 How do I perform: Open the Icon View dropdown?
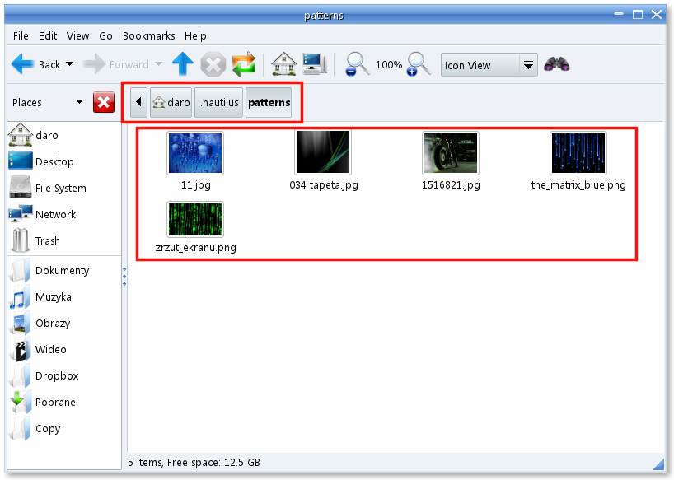pos(489,65)
